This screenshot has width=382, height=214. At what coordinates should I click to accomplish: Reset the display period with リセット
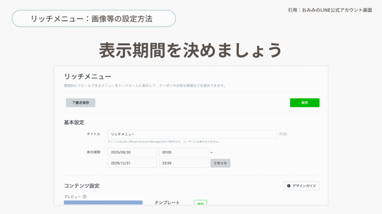220,163
